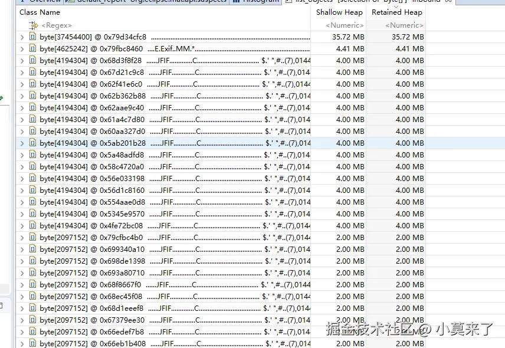Click array icon of row 0x79cfbc4b0
Screen dimensions: 505x348
(32, 237)
